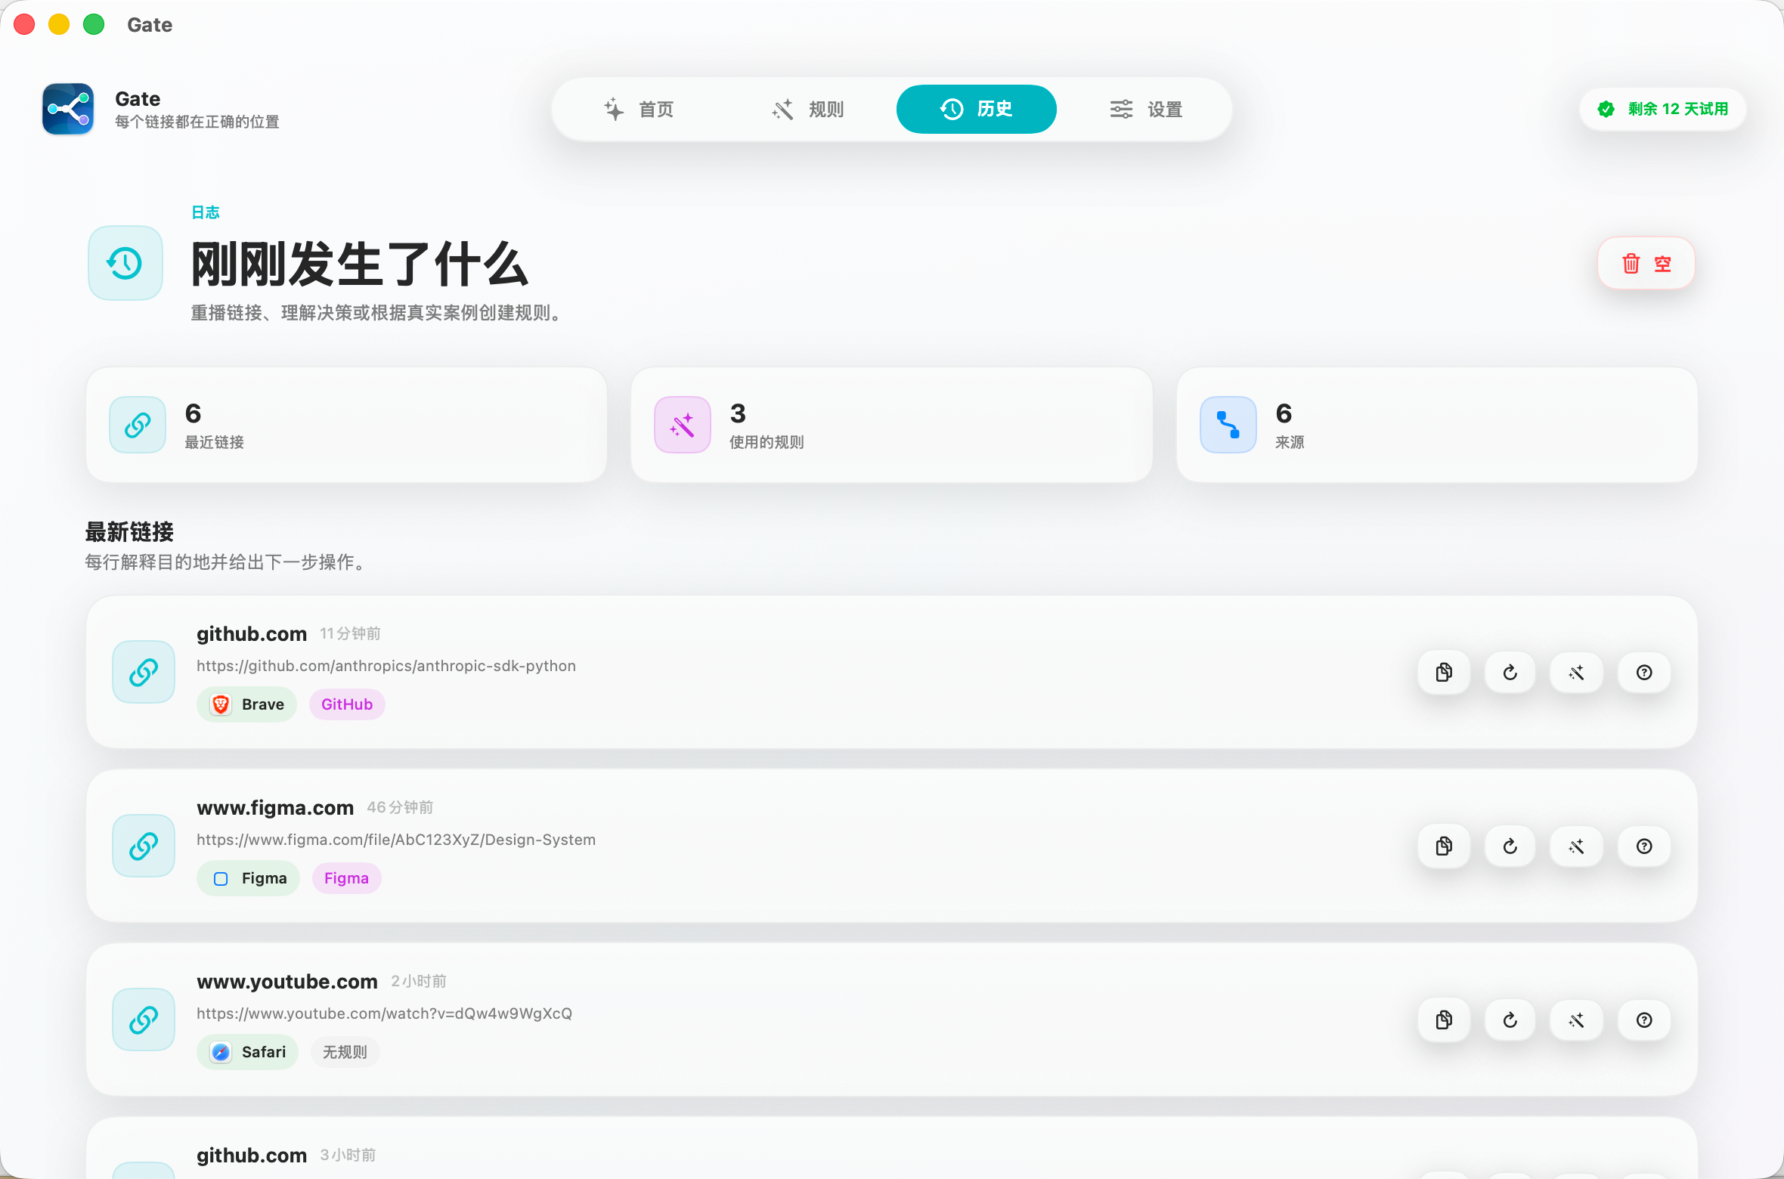Click the 剩余 12 天试用 badge
Screen dimensions: 1784x1179
coord(1663,110)
